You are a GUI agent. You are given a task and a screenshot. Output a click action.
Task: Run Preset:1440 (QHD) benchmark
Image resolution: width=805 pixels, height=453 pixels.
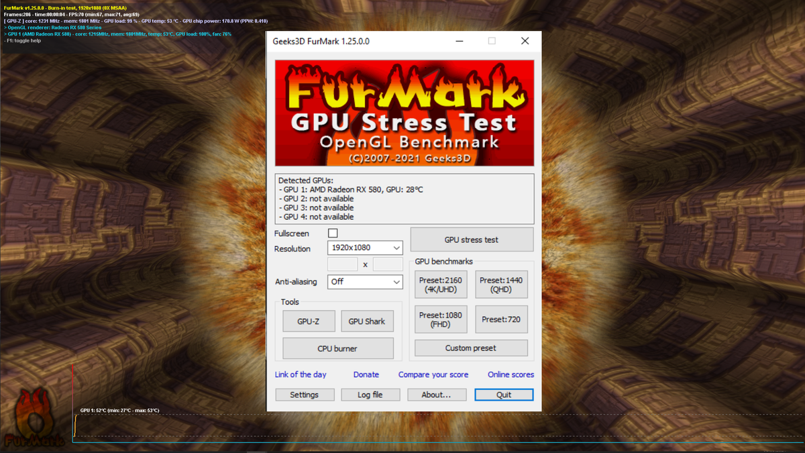[501, 285]
